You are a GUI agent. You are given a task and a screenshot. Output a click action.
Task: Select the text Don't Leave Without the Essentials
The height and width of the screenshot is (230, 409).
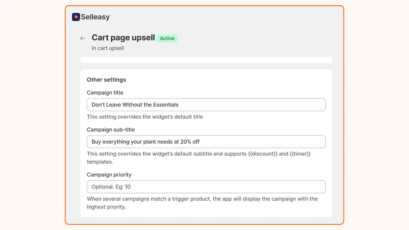pyautogui.click(x=135, y=105)
